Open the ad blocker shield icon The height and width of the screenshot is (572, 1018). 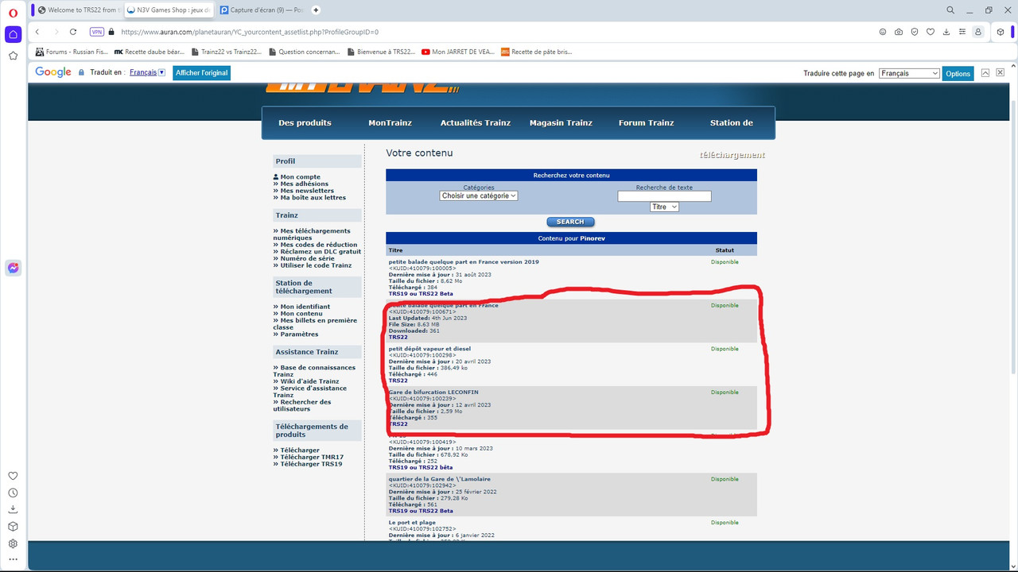[915, 32]
